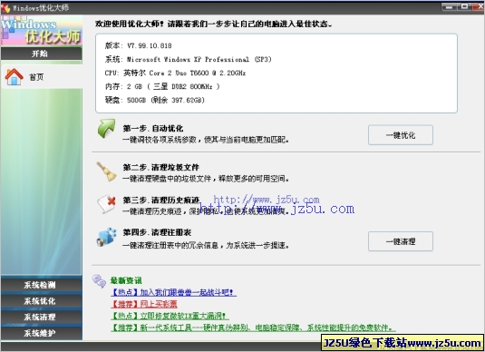Click the 一键优化 button
The image size is (485, 352).
(x=401, y=135)
